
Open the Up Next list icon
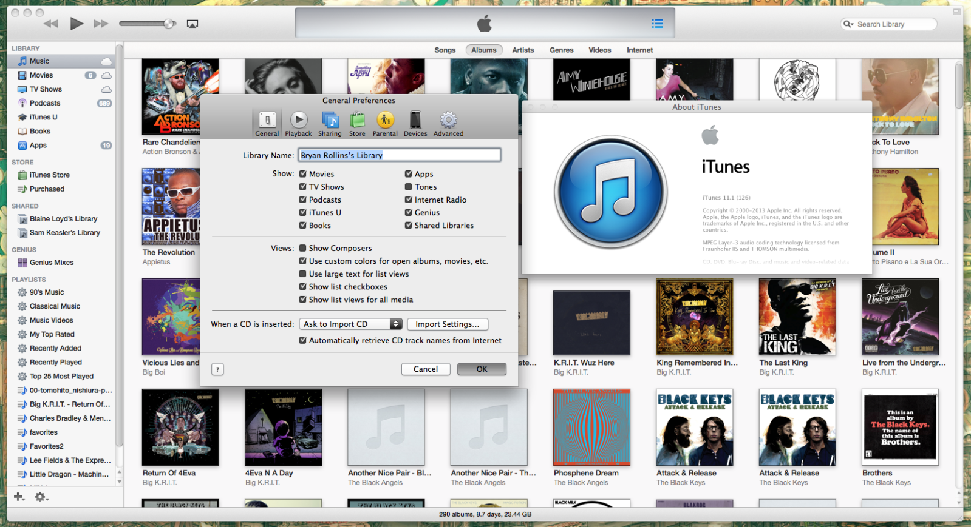[x=657, y=24]
